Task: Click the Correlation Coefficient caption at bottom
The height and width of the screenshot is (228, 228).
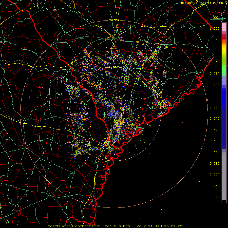Action: pyautogui.click(x=115, y=226)
